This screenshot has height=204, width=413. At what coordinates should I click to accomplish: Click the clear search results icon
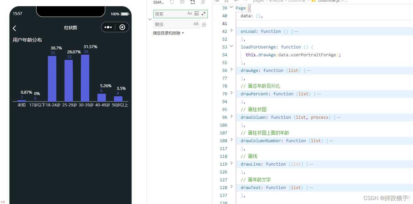(182, 2)
